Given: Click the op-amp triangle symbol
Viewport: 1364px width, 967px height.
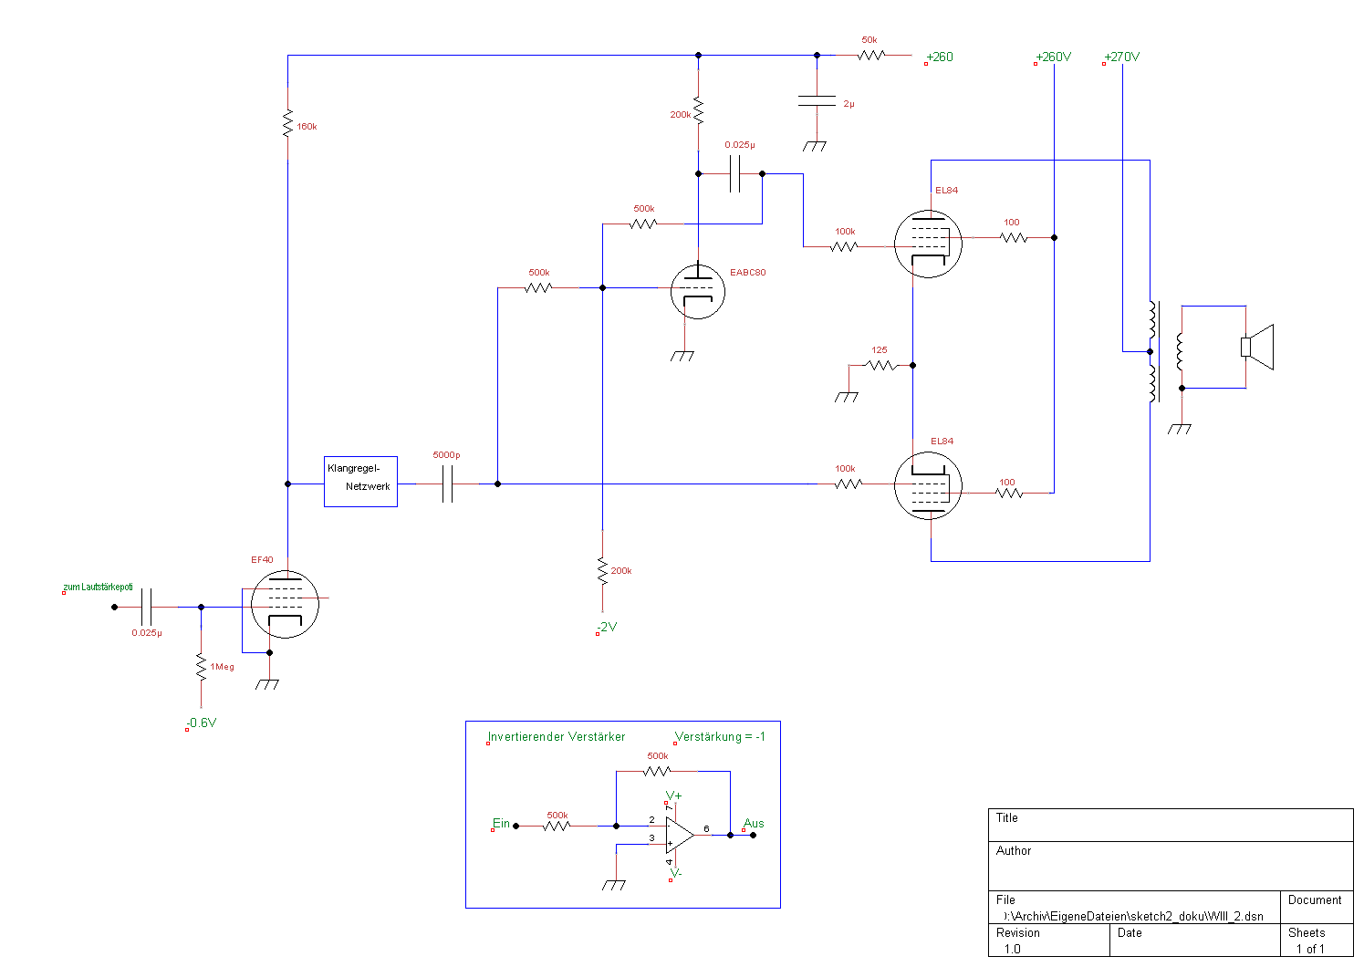Looking at the screenshot, I should click(x=679, y=835).
